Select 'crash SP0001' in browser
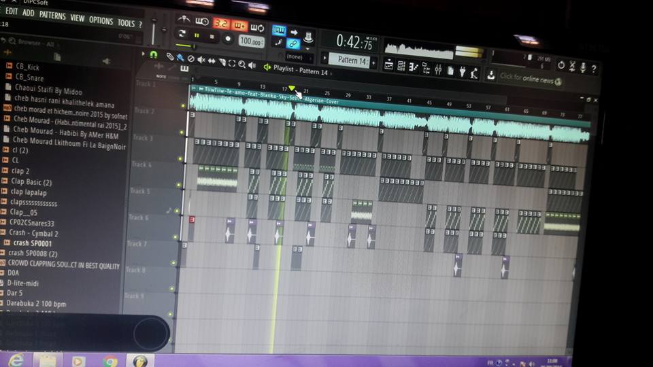 (x=33, y=243)
